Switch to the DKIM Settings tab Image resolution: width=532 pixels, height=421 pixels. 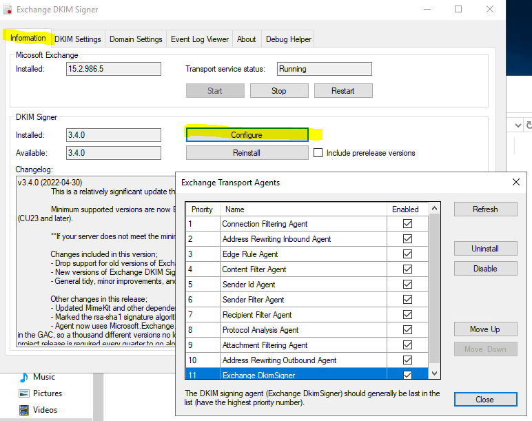click(78, 39)
